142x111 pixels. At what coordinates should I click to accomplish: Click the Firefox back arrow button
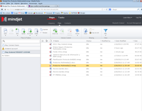(2, 10)
